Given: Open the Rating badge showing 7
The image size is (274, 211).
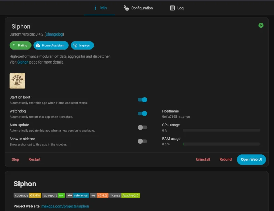Looking at the screenshot, I should (20, 45).
